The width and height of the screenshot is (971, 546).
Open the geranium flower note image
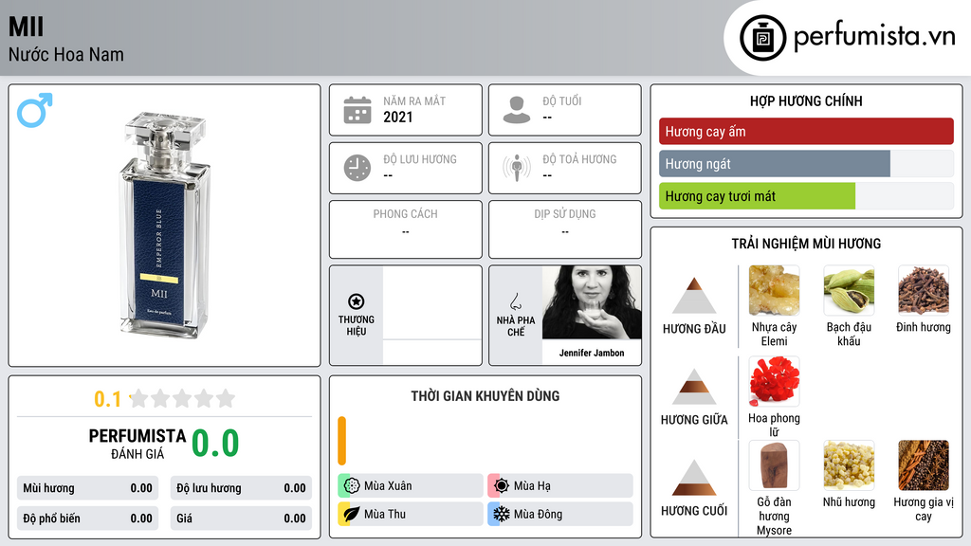click(774, 381)
